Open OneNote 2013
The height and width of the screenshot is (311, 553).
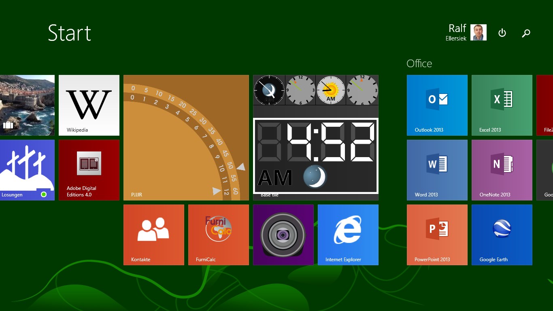click(502, 170)
